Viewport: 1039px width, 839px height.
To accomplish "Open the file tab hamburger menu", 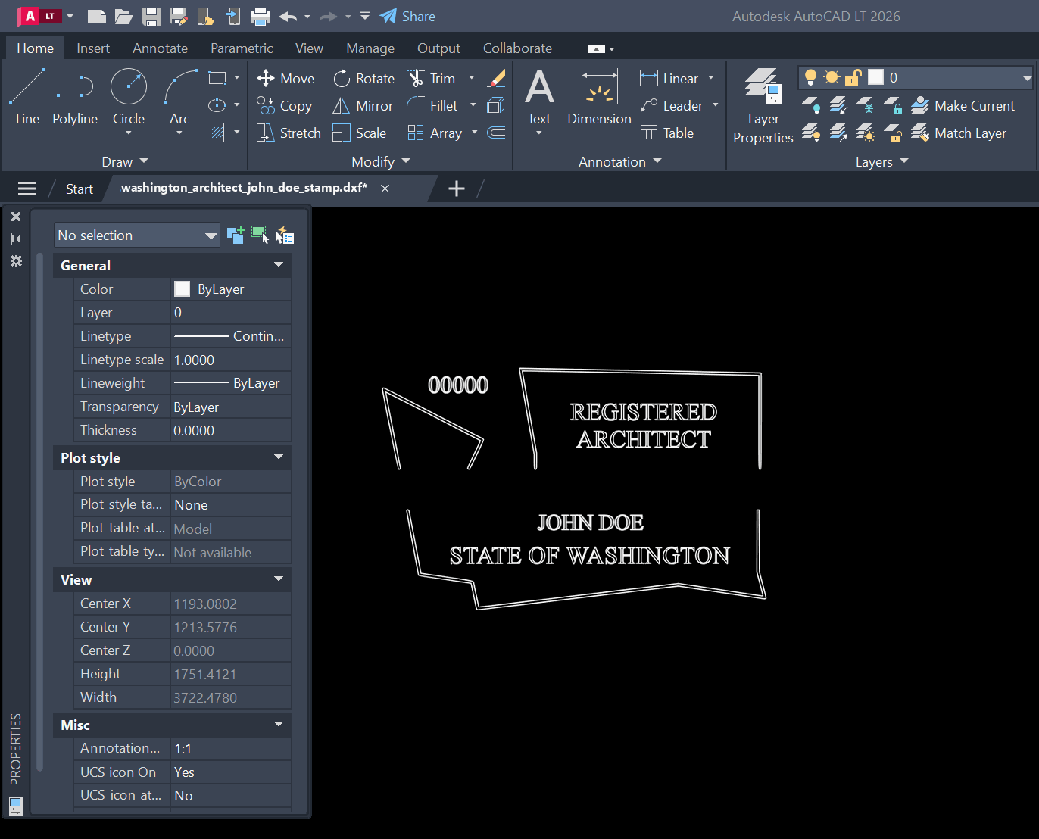I will point(27,189).
